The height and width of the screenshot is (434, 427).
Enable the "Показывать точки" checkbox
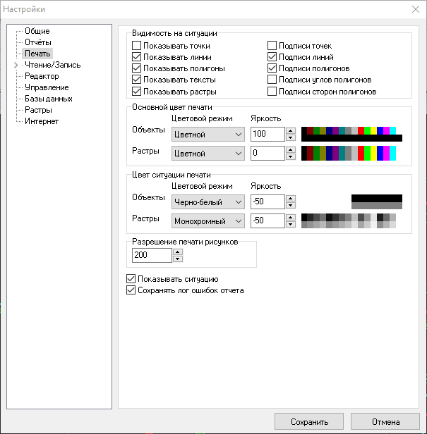coord(137,46)
